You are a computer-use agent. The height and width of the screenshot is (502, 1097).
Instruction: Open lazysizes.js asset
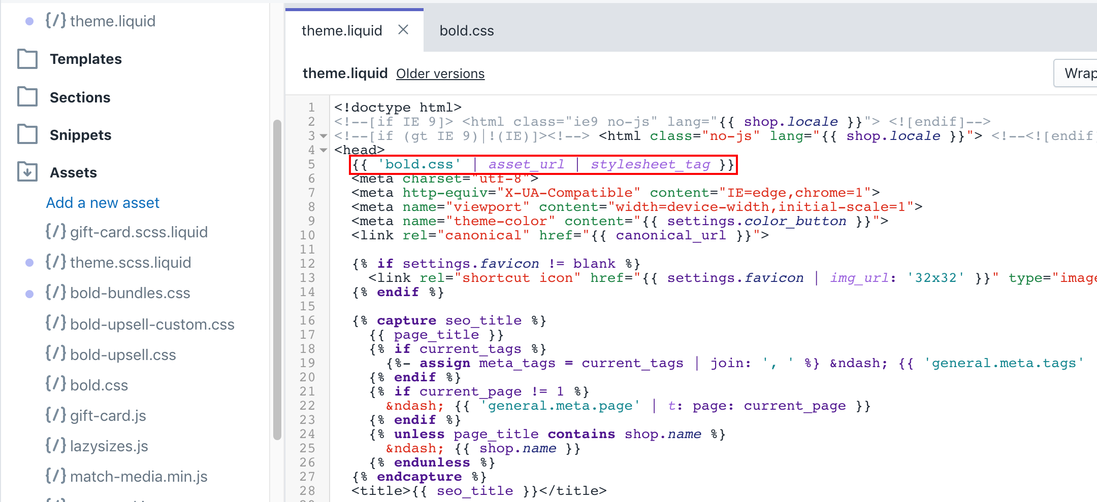[109, 446]
